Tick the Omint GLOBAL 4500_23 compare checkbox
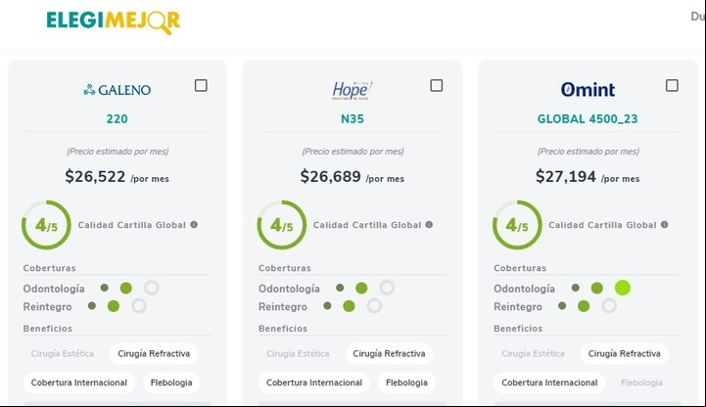The image size is (706, 407). (672, 85)
